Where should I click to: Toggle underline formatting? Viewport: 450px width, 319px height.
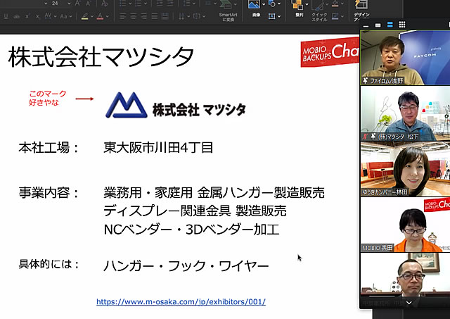[6, 16]
